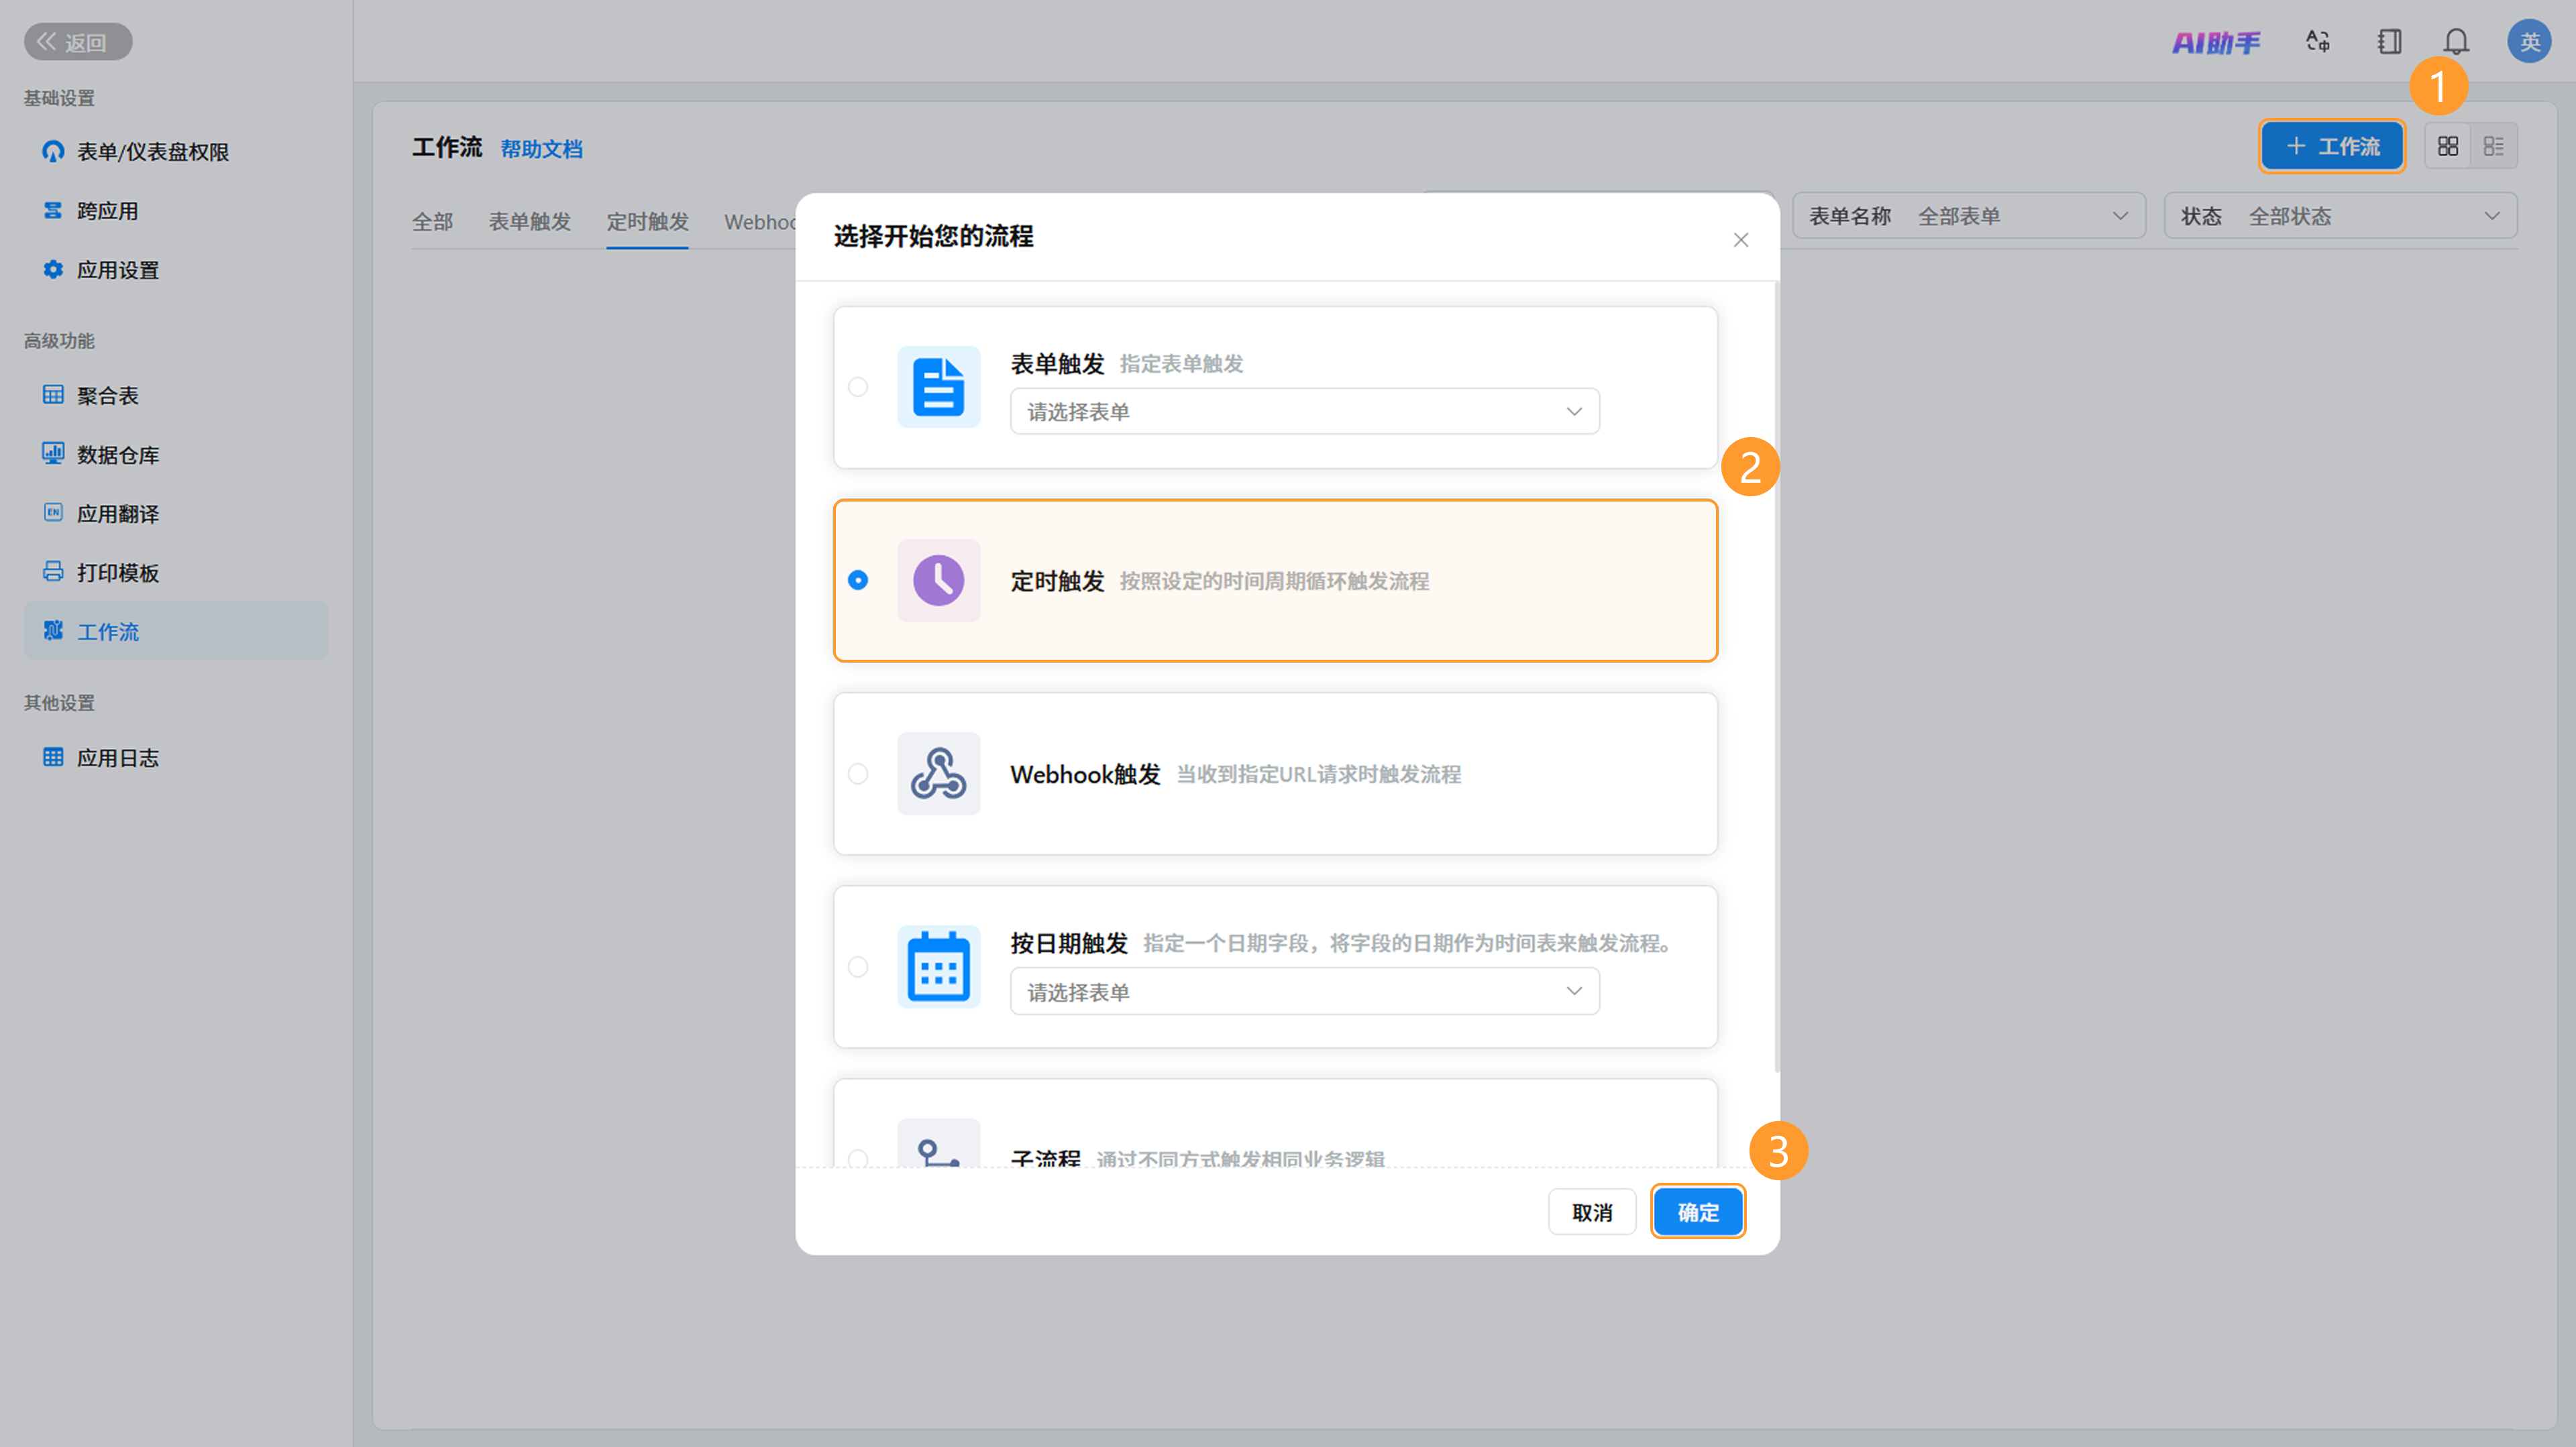2576x1447 pixels.
Task: Switch to the Webhook tab
Action: [760, 221]
